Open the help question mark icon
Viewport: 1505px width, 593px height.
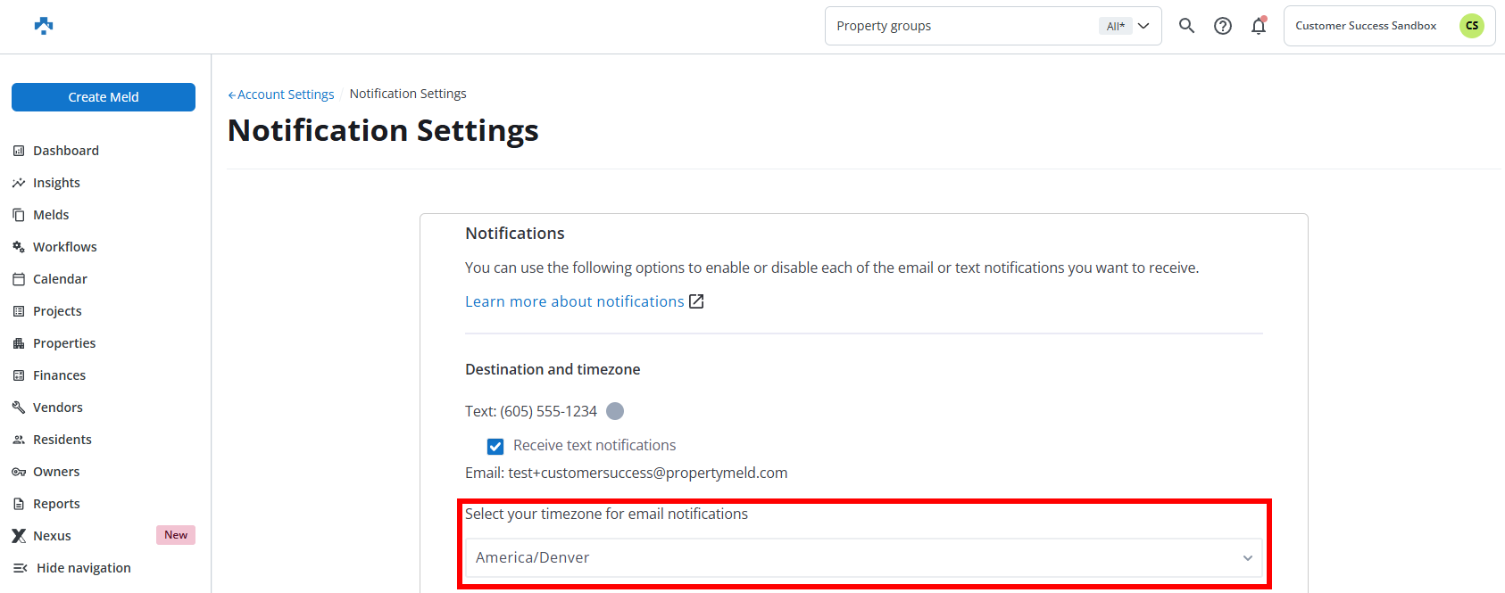(1223, 26)
